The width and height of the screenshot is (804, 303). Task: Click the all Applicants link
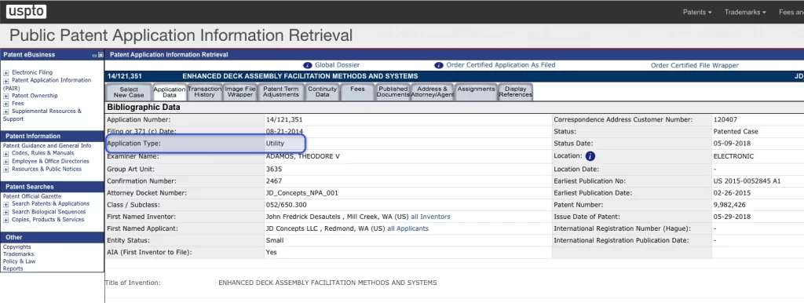pyautogui.click(x=407, y=228)
